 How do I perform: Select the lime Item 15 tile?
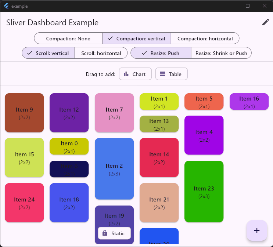tap(24, 157)
